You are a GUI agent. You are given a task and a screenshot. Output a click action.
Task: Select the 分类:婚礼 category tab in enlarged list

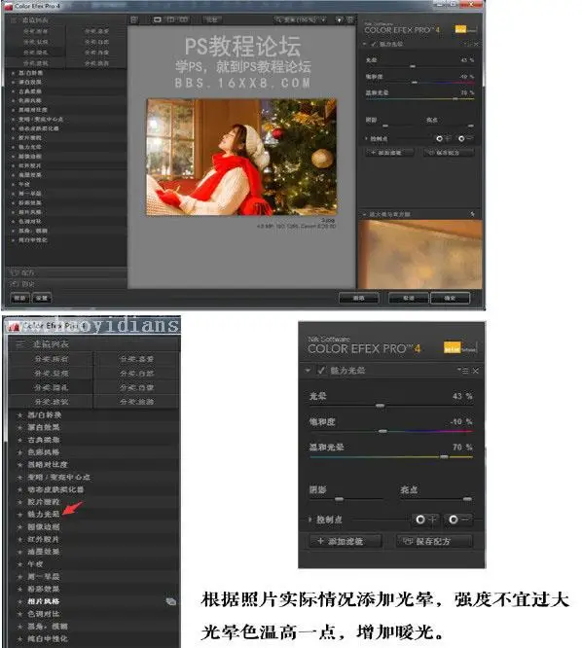[x=51, y=387]
